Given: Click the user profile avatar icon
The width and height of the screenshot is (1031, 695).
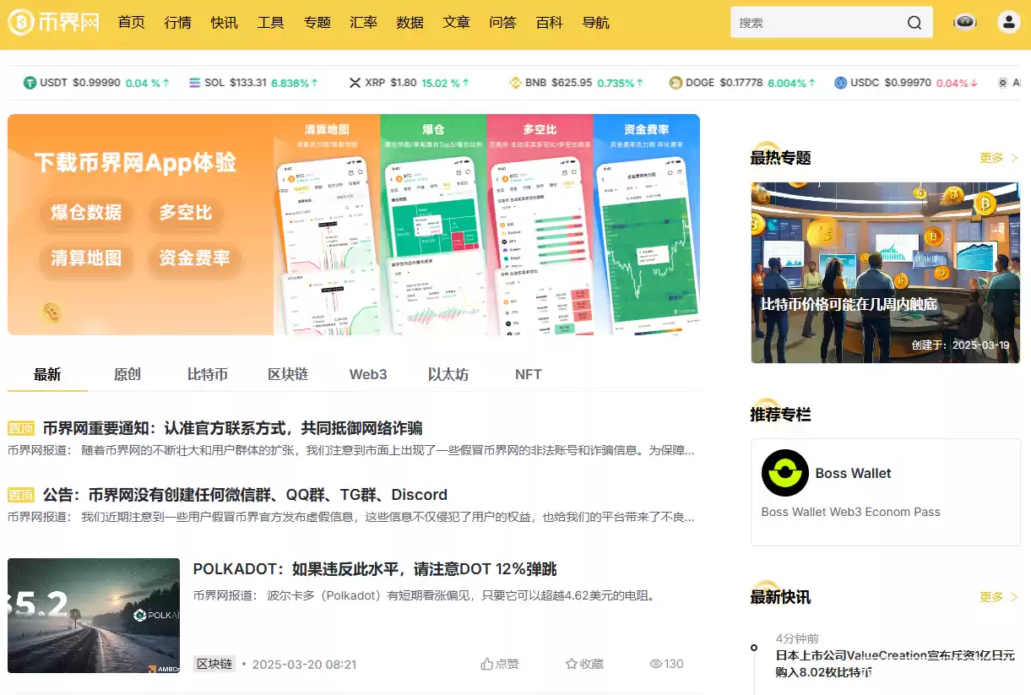Looking at the screenshot, I should tap(1008, 22).
